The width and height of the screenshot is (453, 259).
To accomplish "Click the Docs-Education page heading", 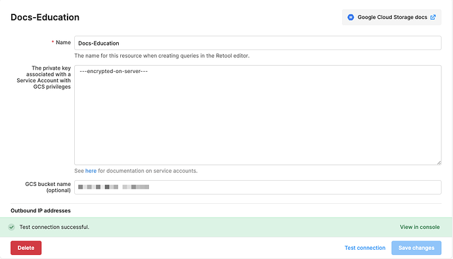I will point(45,17).
